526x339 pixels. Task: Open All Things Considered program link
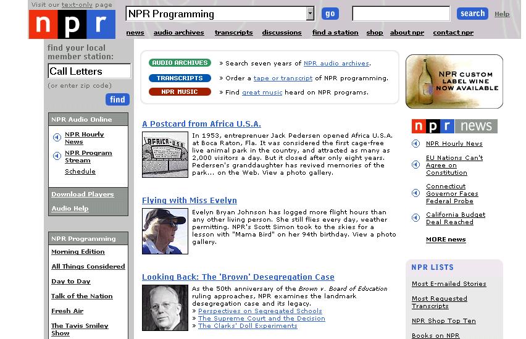88,267
